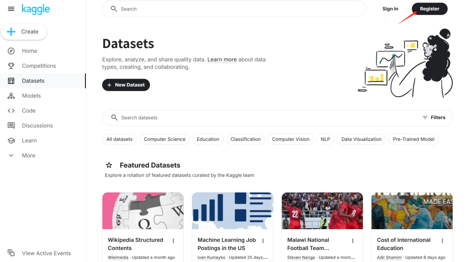Toggle the NLP category filter chip
The height and width of the screenshot is (262, 466).
325,139
